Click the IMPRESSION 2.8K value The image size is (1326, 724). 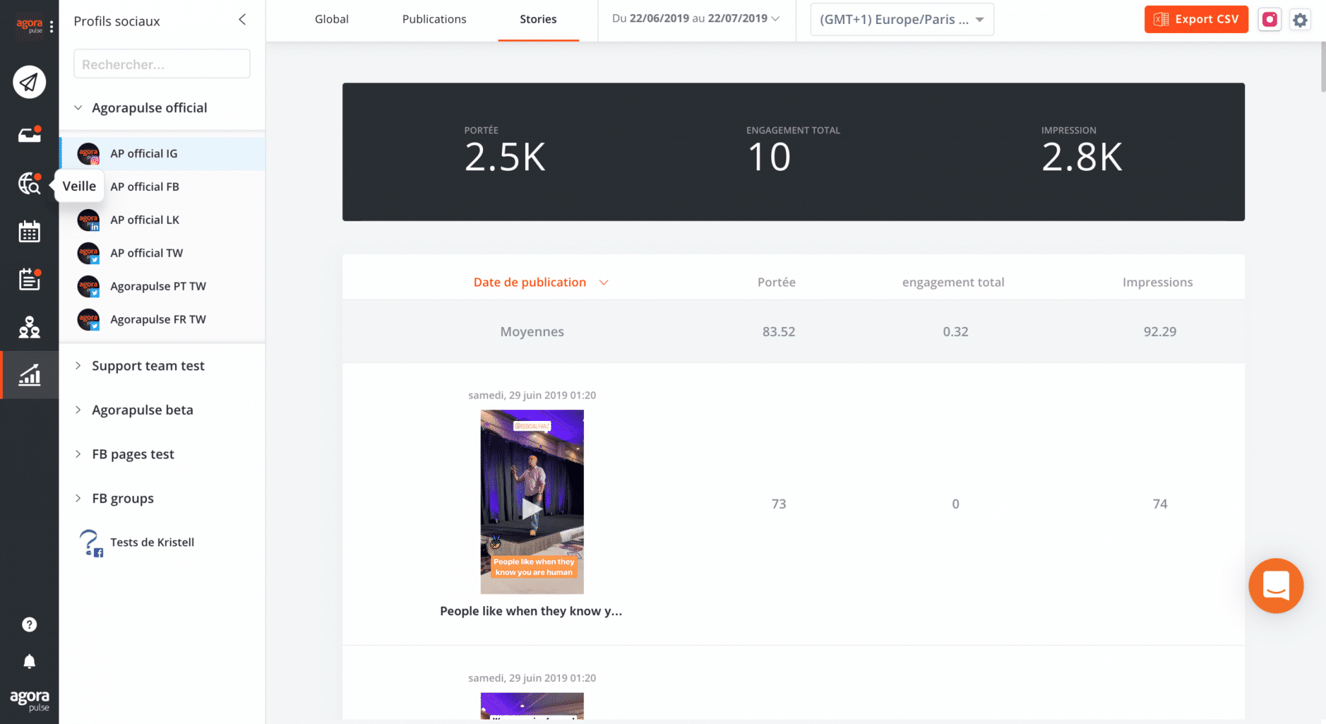[1082, 157]
